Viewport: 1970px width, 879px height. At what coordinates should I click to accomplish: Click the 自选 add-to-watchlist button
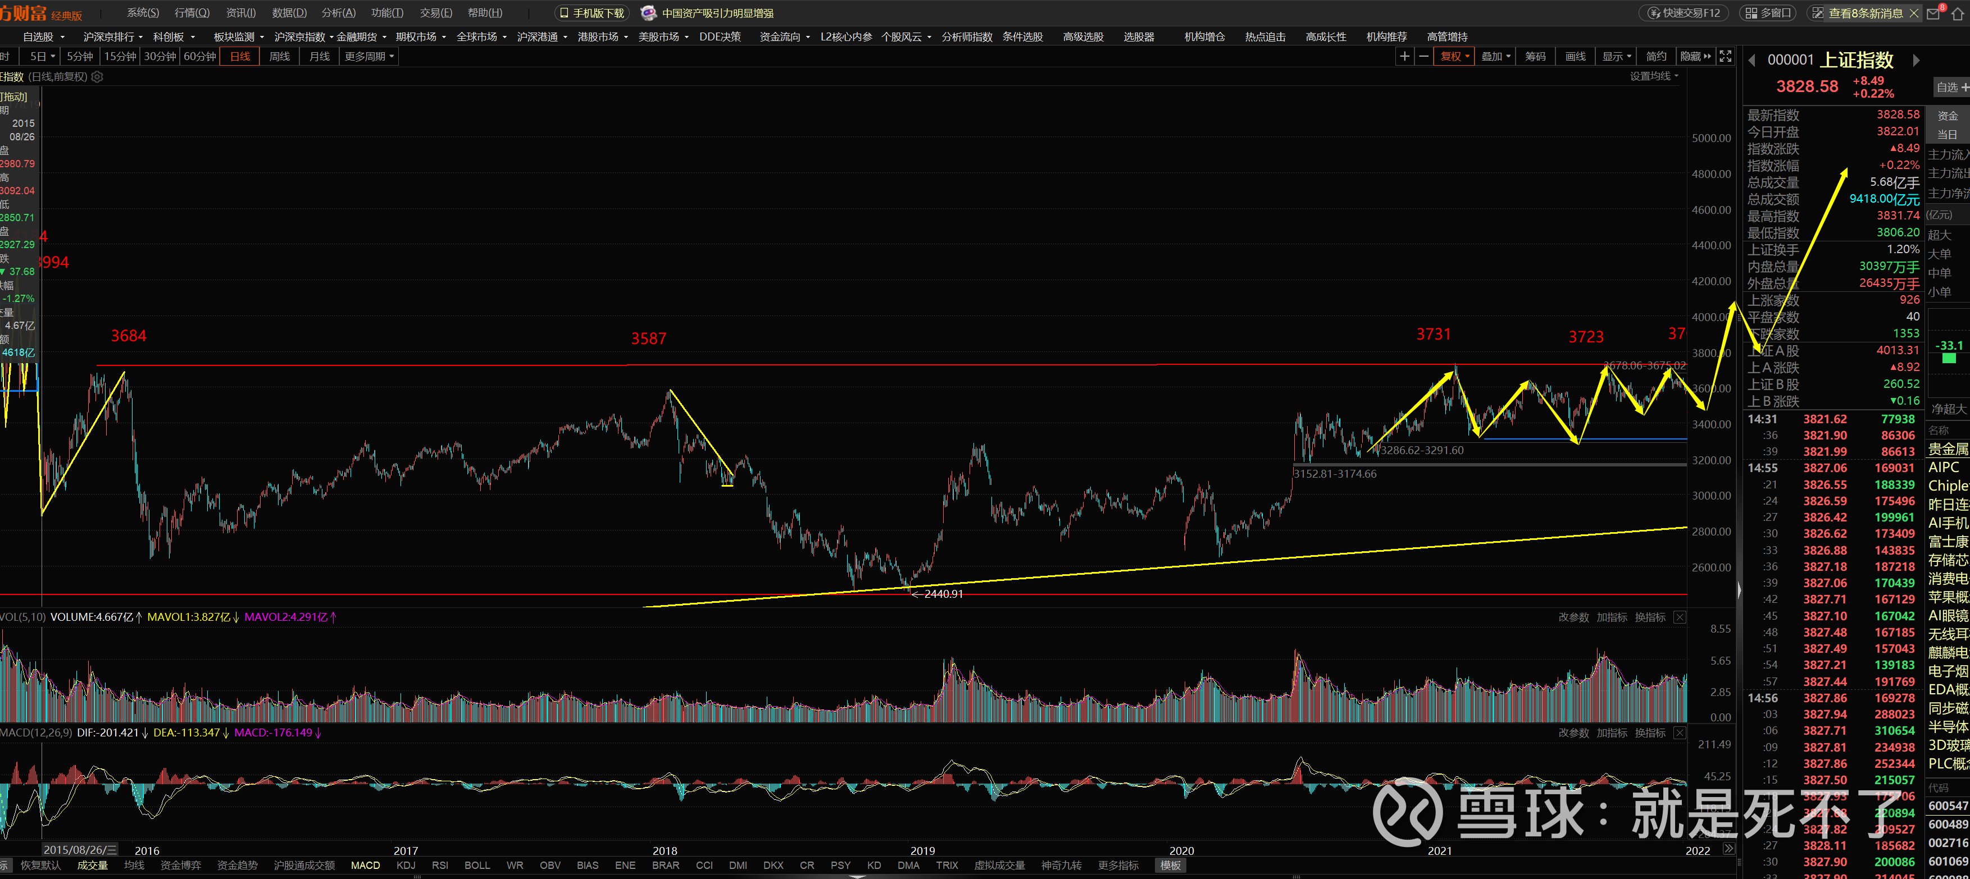(1951, 87)
